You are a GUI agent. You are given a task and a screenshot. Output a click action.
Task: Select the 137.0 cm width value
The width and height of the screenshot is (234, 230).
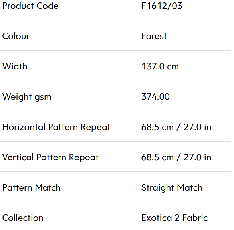tap(160, 67)
